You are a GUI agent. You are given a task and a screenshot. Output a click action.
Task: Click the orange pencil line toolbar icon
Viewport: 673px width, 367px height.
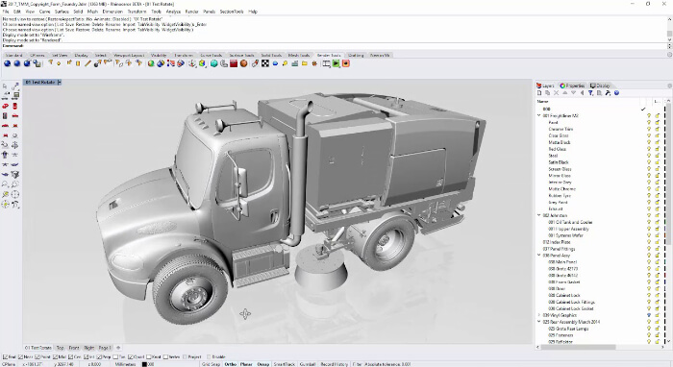(87, 63)
